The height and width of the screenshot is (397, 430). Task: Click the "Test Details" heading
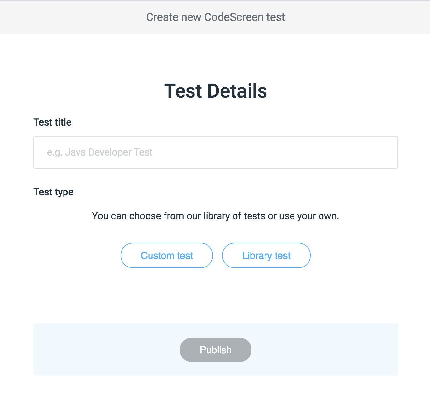[x=215, y=91]
